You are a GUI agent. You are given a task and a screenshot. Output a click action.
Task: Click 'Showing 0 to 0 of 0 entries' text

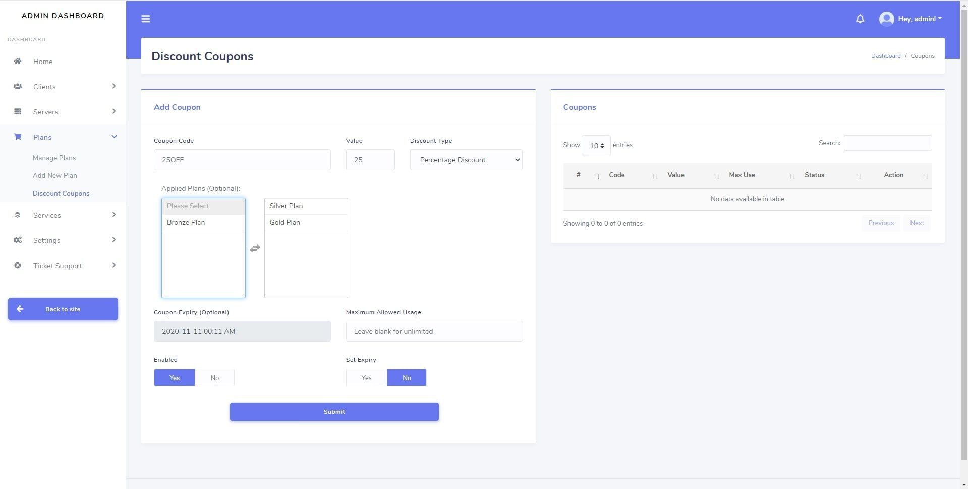tap(603, 224)
